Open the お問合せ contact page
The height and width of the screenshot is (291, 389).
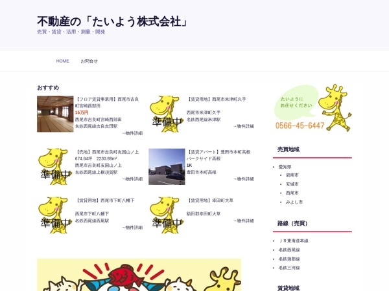coord(89,61)
